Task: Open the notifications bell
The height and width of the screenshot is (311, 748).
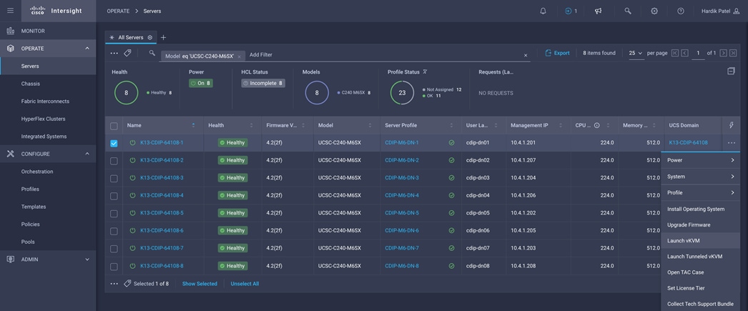Action: click(543, 11)
